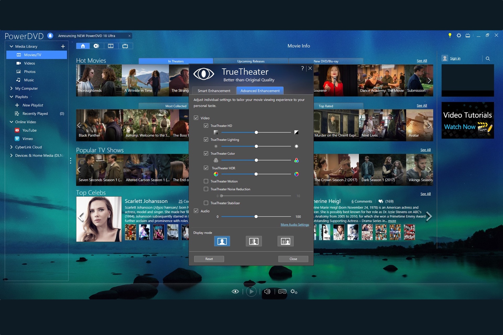Close the TrueTheater dialog with the X
Viewport: 503px width, 335px height.
tap(310, 68)
